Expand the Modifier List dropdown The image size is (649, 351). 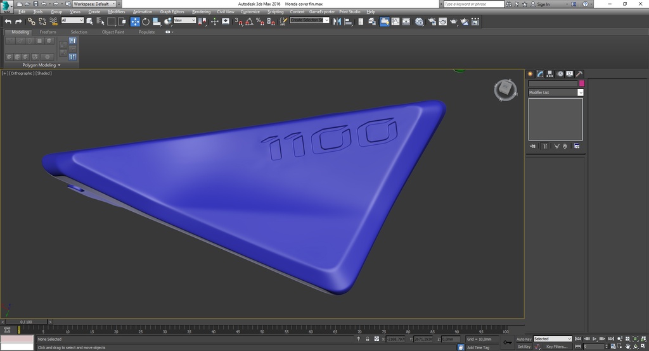[581, 92]
